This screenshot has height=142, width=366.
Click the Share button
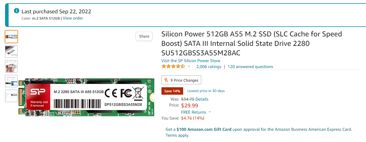[x=144, y=36]
